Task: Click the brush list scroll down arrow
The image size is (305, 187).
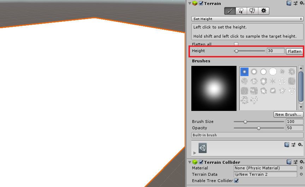Action: click(301, 107)
